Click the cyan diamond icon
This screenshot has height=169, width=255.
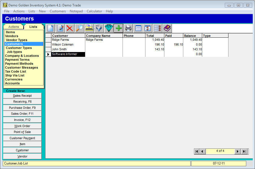click(109, 28)
